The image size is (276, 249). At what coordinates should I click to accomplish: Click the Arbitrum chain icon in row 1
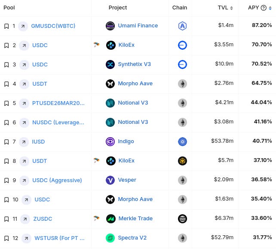tap(182, 26)
